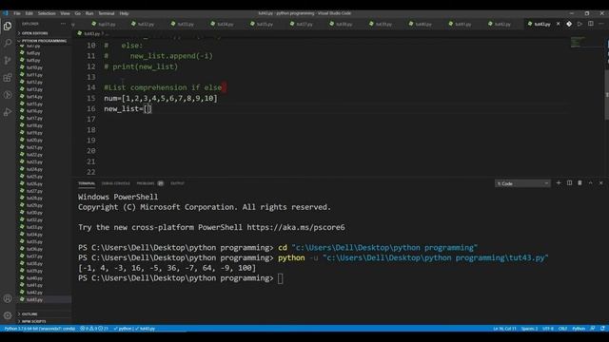This screenshot has height=342, width=609.
Task: Open the Terminal menu
Action: coord(106,13)
